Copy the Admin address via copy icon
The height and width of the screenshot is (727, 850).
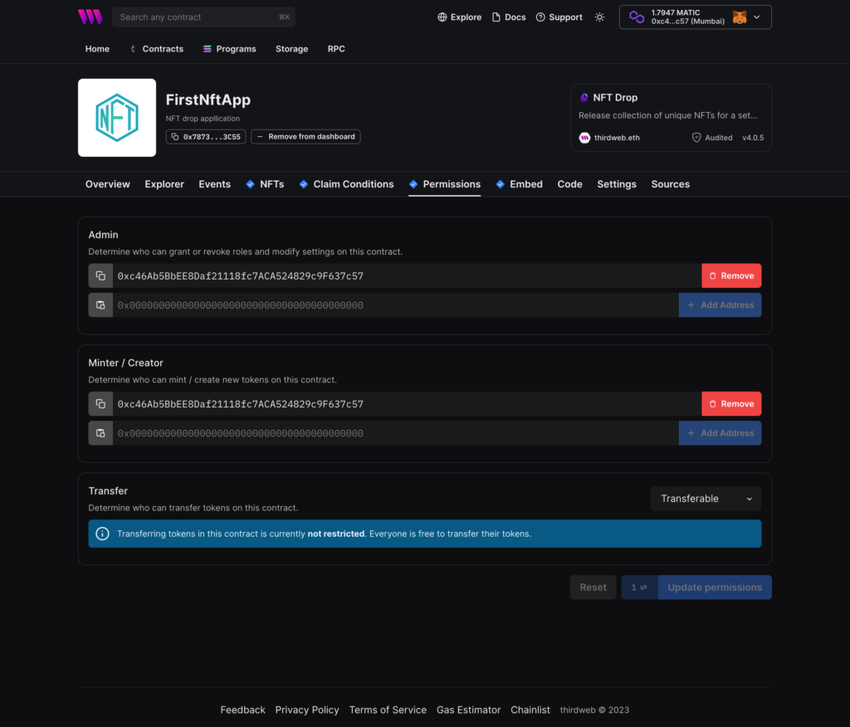point(100,276)
